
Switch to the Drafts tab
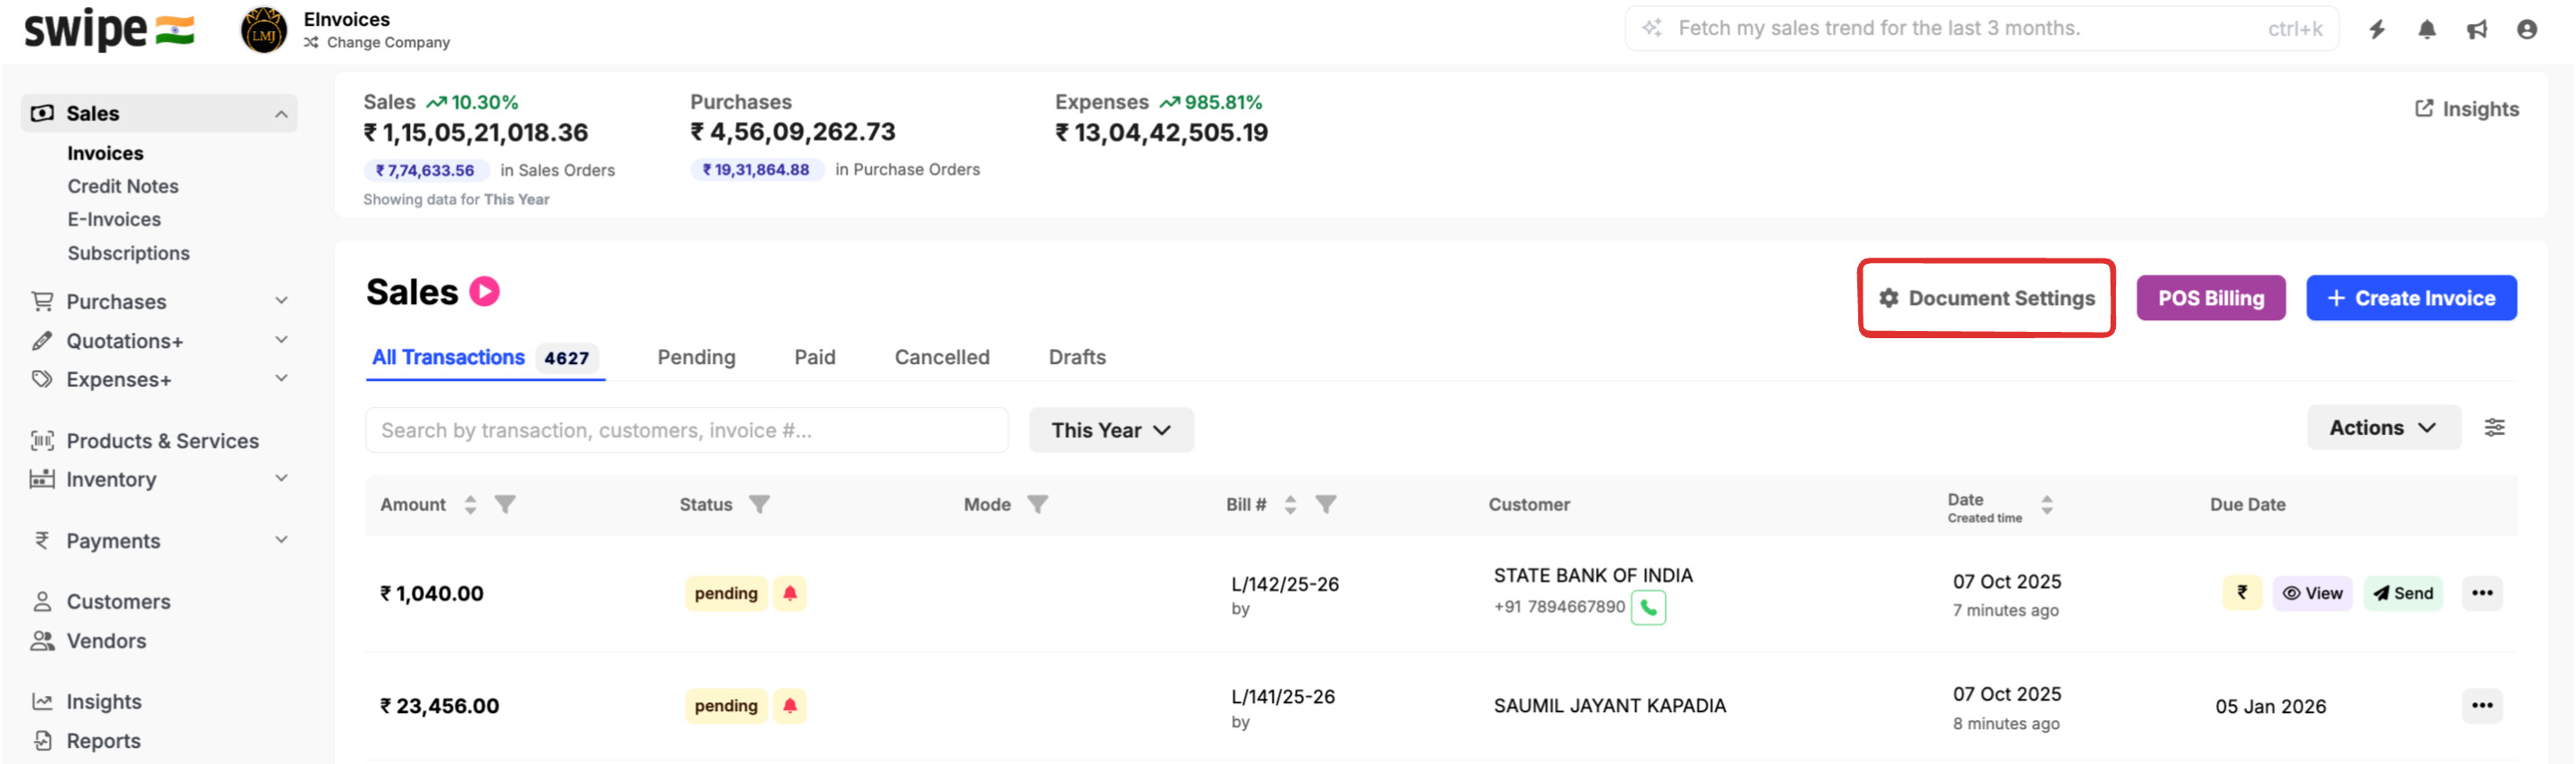tap(1076, 357)
